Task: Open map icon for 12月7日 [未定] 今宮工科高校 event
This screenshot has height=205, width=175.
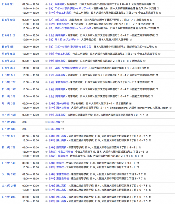Action: coord(147,152)
